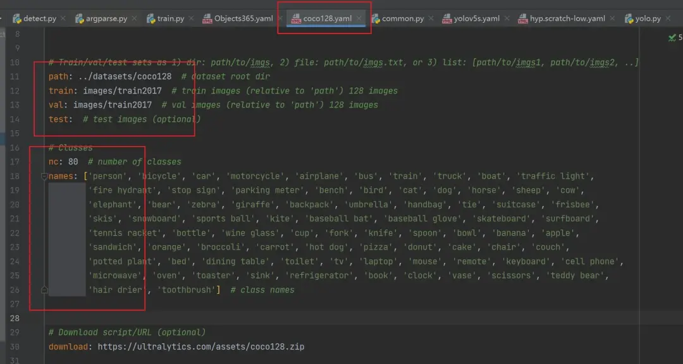Close the Objects365.yaml tab
This screenshot has height=364, width=683.
280,18
